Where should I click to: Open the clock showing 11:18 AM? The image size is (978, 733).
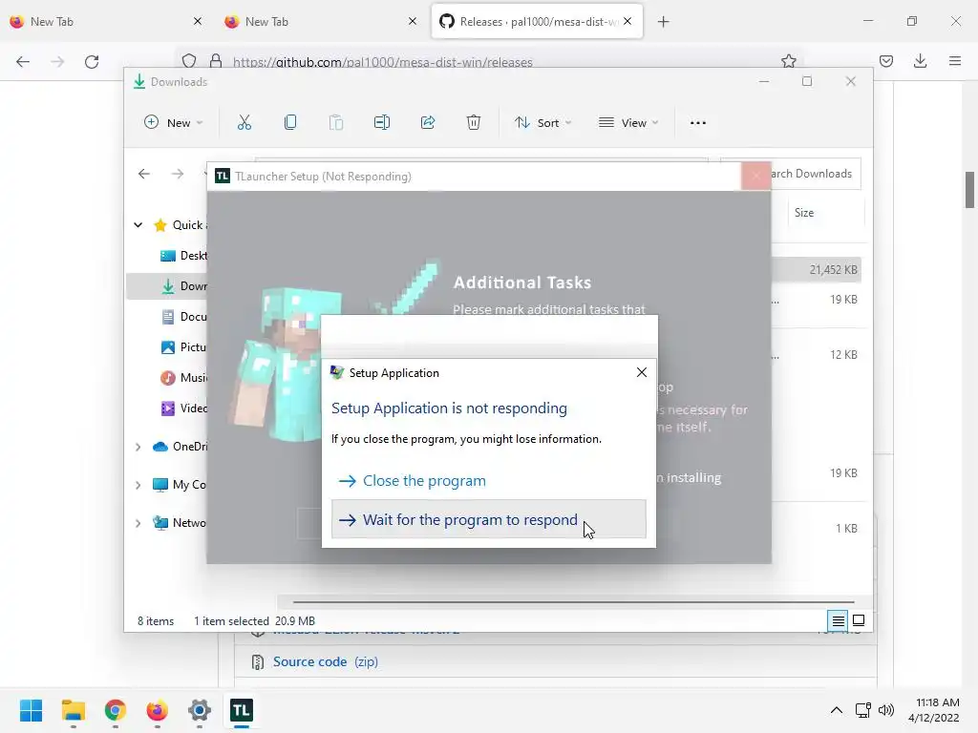click(x=934, y=710)
